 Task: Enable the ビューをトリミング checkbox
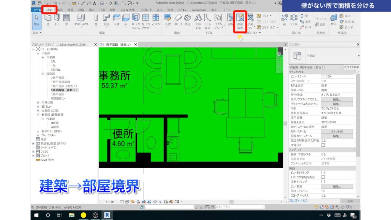(323, 173)
